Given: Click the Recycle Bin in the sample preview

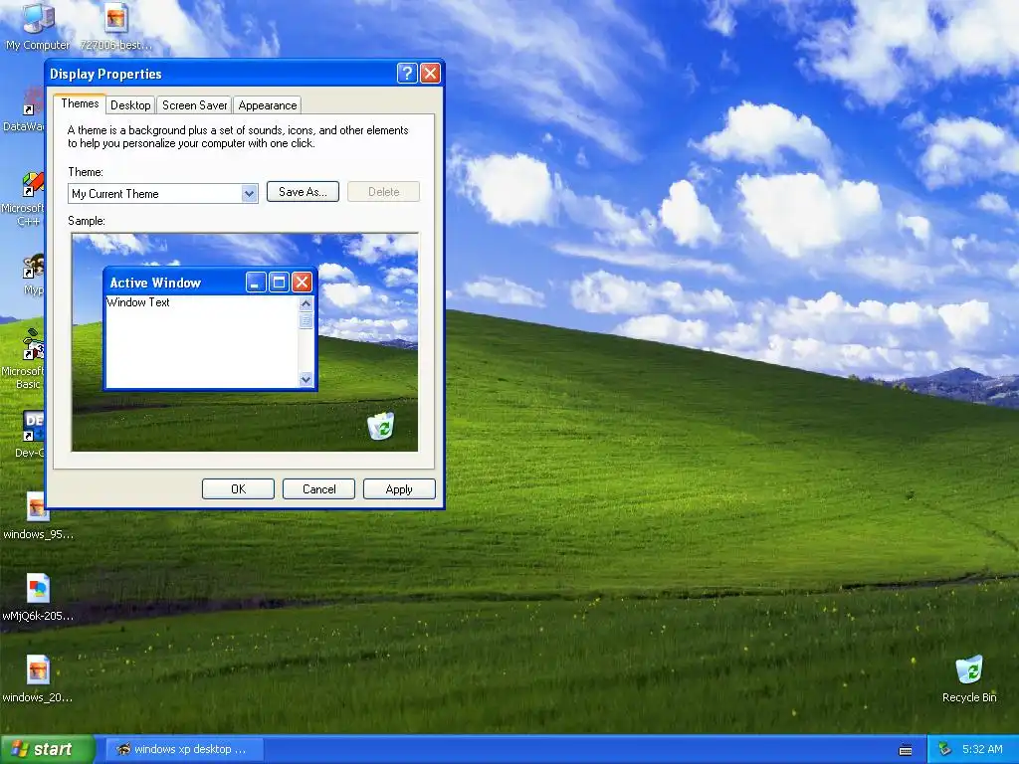Looking at the screenshot, I should click(381, 426).
